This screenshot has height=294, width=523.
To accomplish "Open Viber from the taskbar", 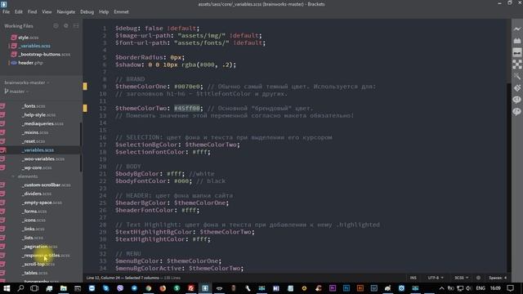I will pyautogui.click(x=120, y=288).
